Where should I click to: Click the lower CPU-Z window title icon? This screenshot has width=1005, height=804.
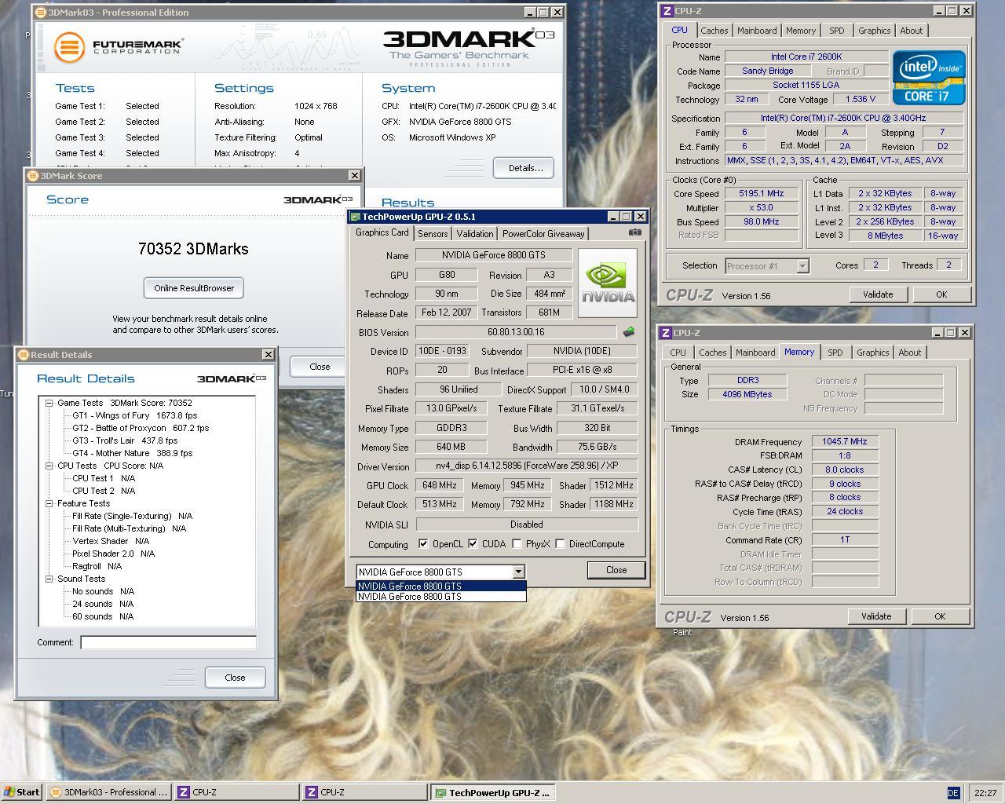point(665,333)
